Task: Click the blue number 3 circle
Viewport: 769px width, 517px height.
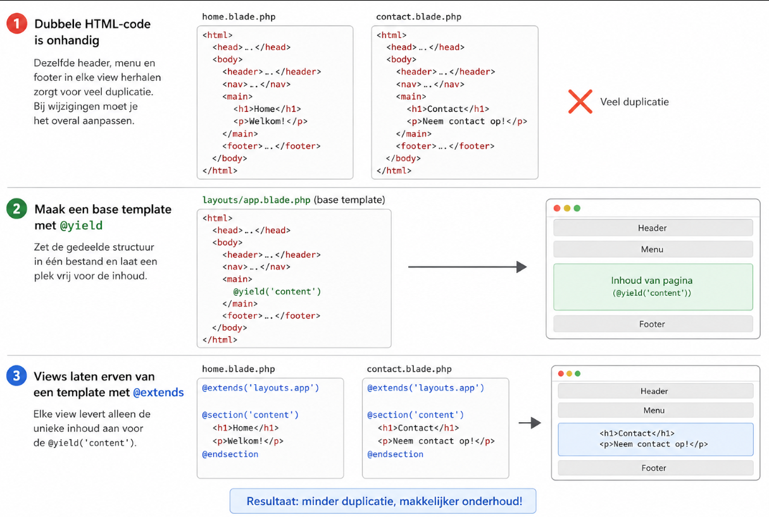Action: pyautogui.click(x=16, y=376)
